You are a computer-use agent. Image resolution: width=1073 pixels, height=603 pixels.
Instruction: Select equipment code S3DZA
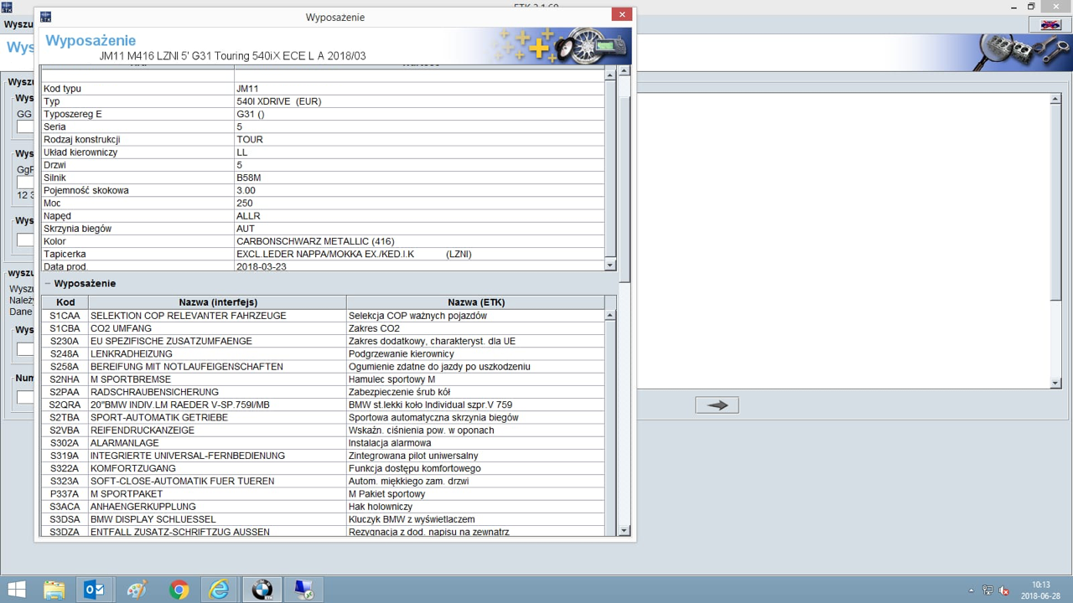[65, 532]
